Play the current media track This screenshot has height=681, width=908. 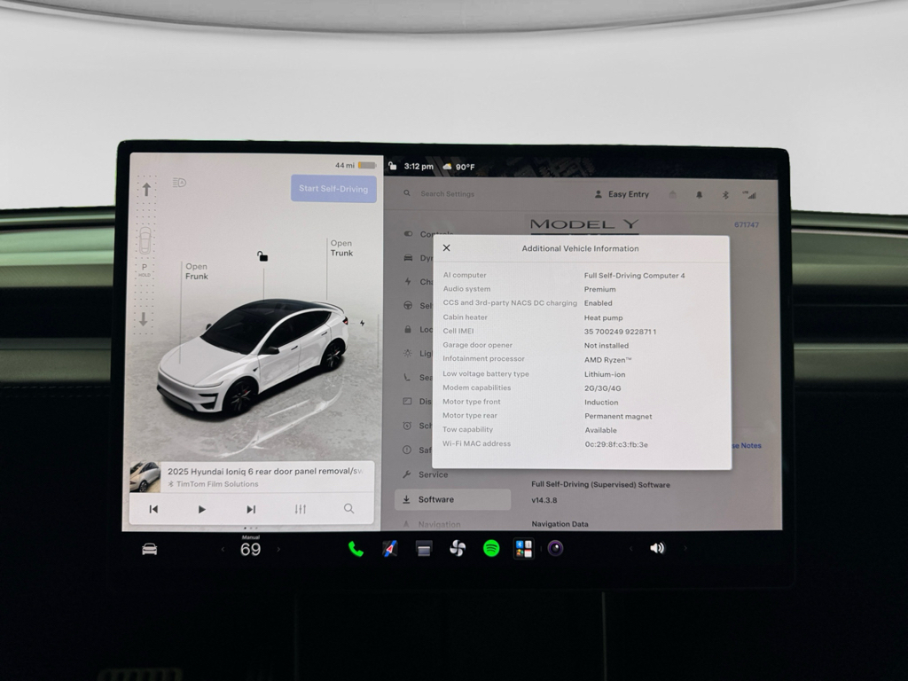[201, 510]
